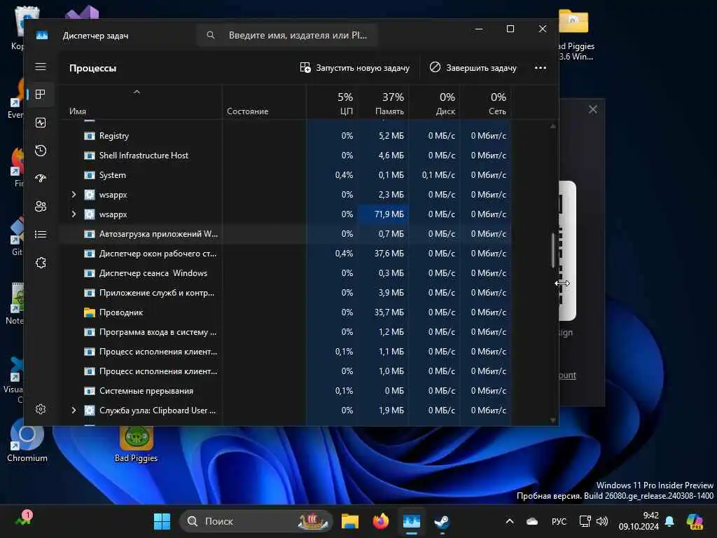
Task: Click scrollbar down arrow in process list
Action: point(553,420)
